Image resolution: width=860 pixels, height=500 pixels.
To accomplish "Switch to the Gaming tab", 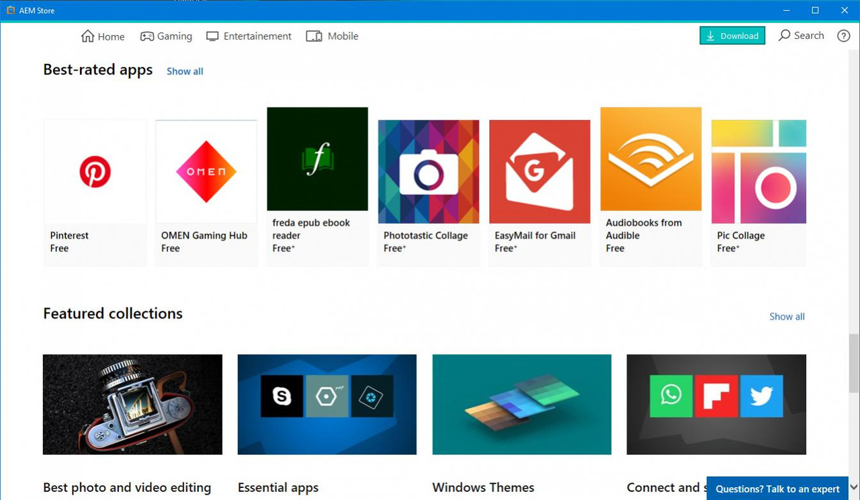I will pos(166,36).
